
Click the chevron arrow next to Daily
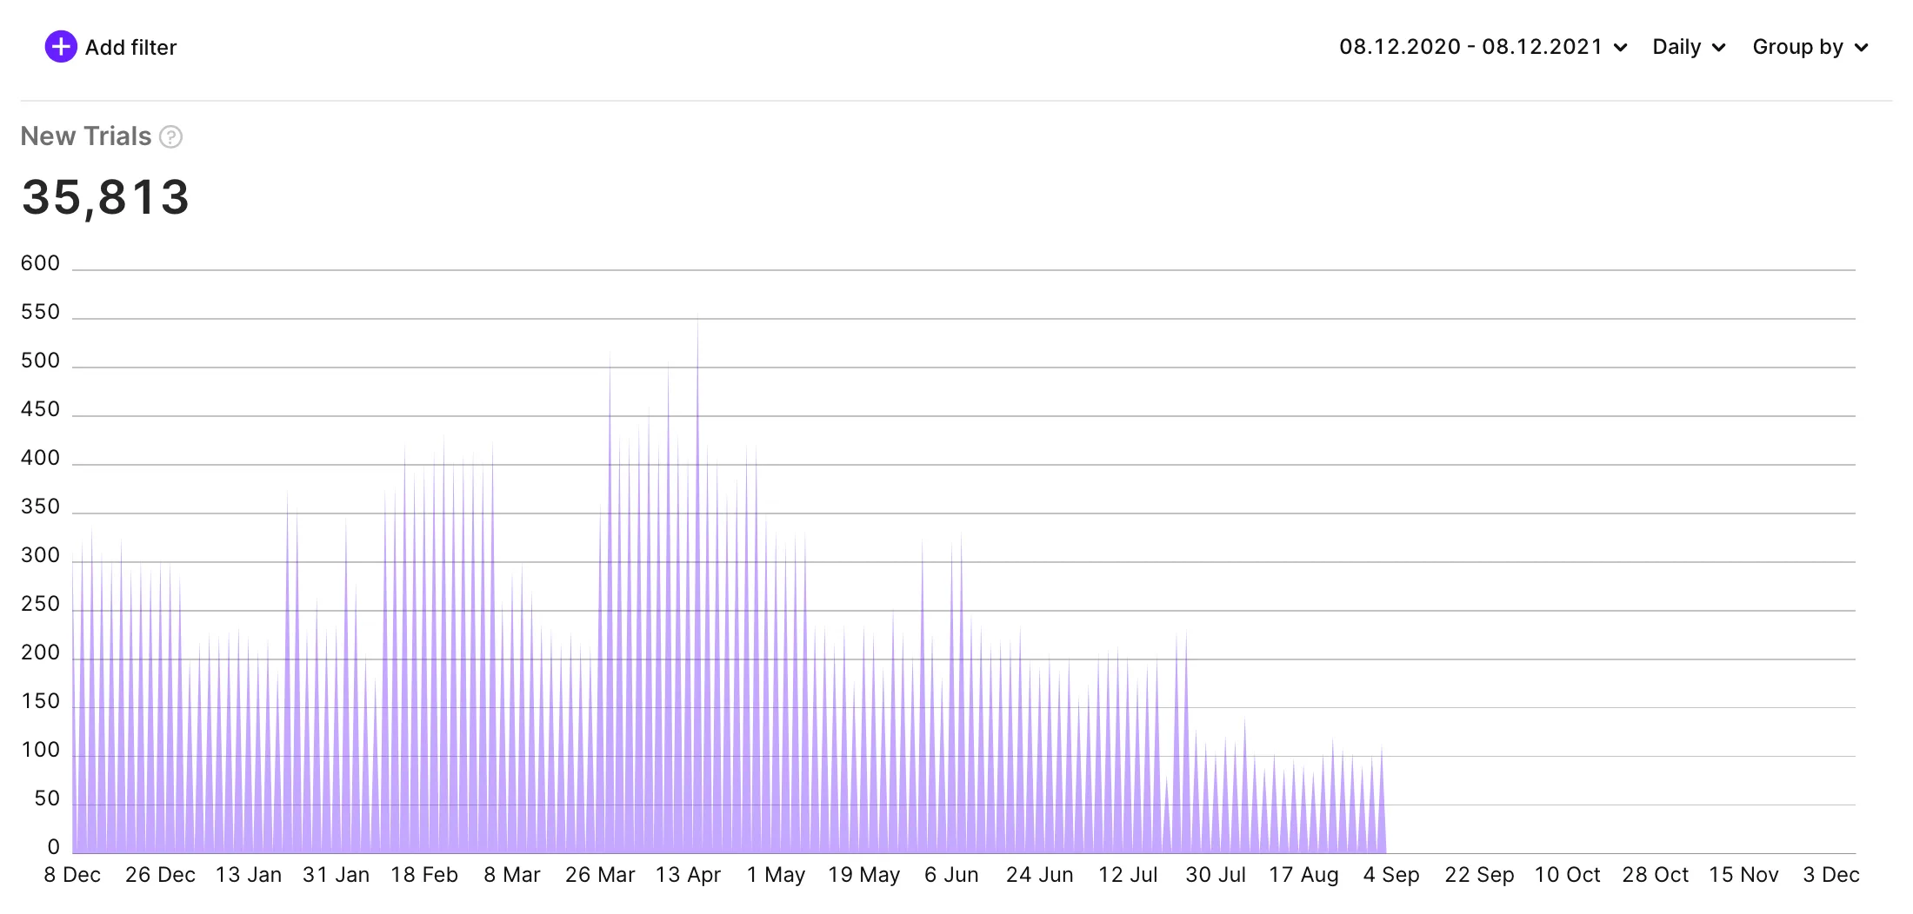click(x=1719, y=48)
